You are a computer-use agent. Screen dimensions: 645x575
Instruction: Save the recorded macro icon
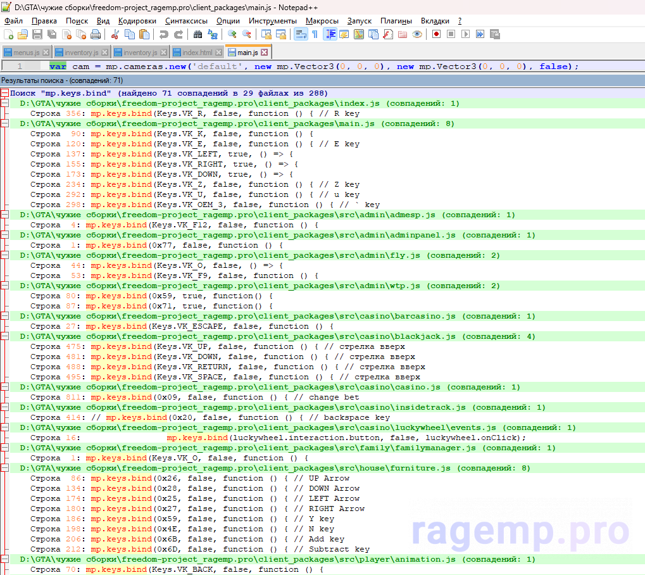pos(495,35)
